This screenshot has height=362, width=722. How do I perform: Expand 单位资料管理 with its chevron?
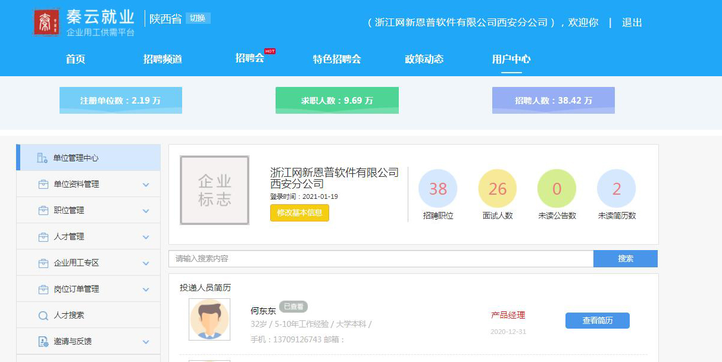point(146,185)
